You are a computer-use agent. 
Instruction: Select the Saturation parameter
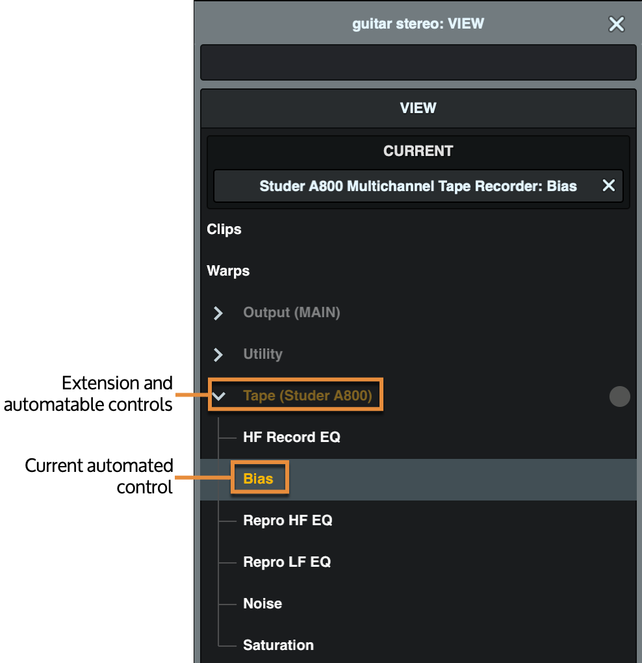coord(278,645)
